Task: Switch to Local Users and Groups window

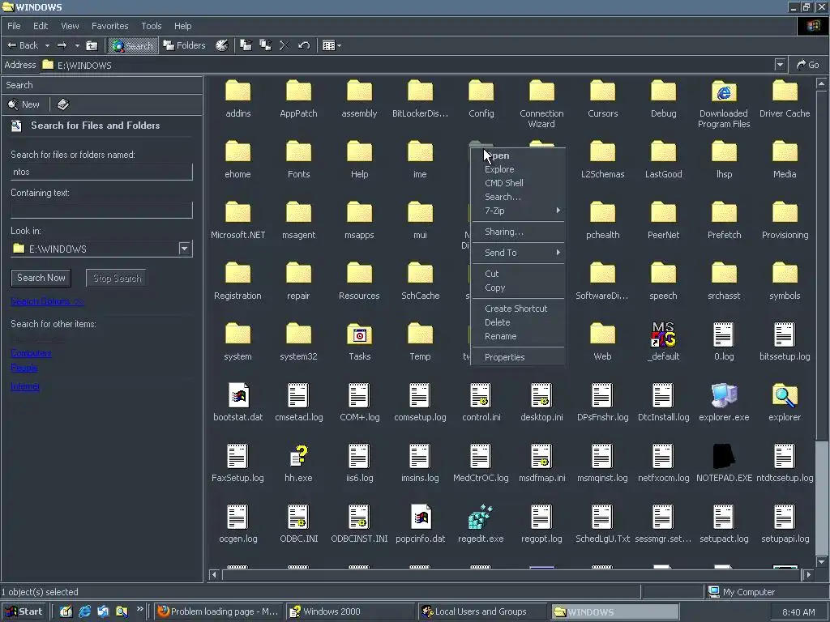Action: [483, 611]
